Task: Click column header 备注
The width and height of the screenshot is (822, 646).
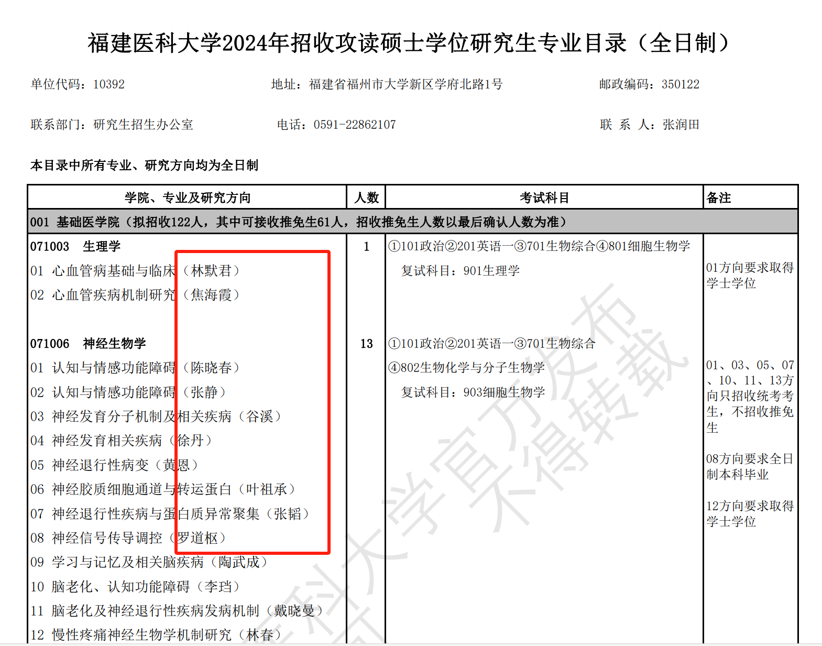Action: tap(719, 198)
